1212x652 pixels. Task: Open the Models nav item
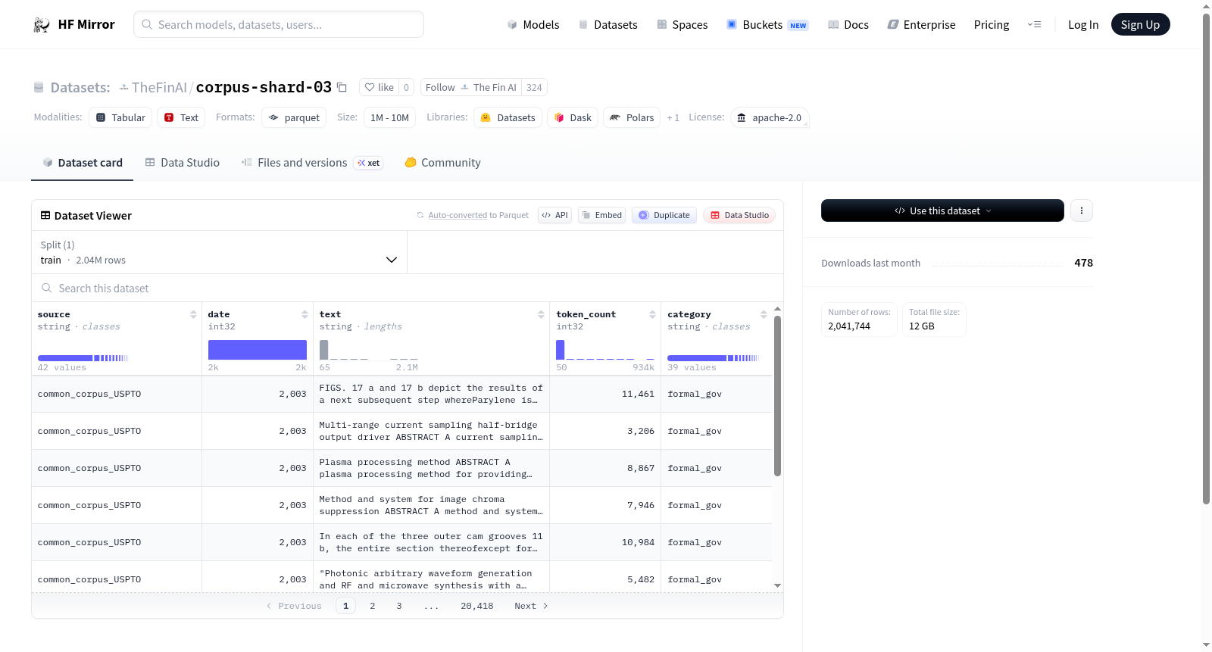[533, 25]
